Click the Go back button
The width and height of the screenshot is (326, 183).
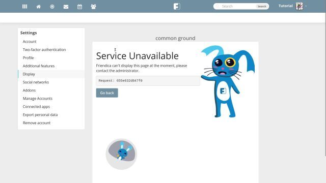pyautogui.click(x=107, y=93)
